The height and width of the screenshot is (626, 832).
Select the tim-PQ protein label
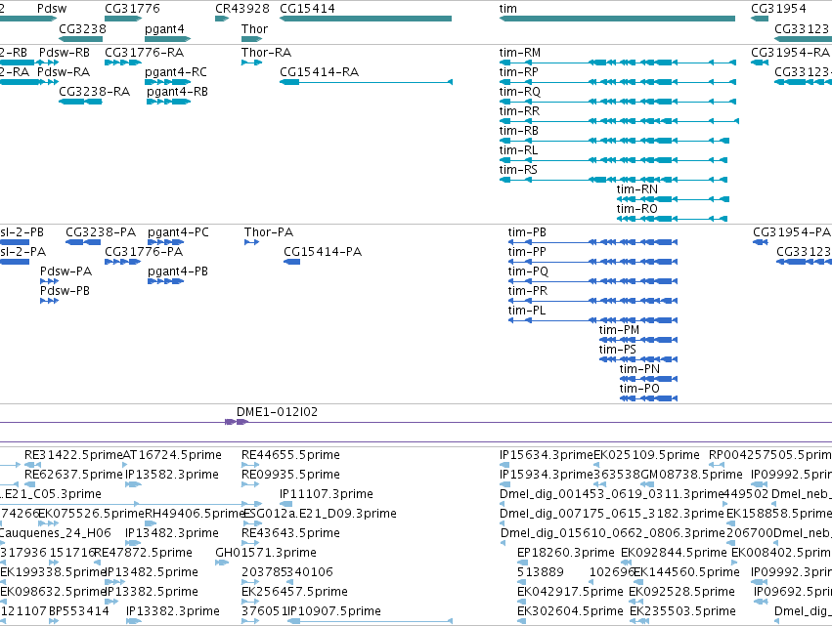coord(528,271)
